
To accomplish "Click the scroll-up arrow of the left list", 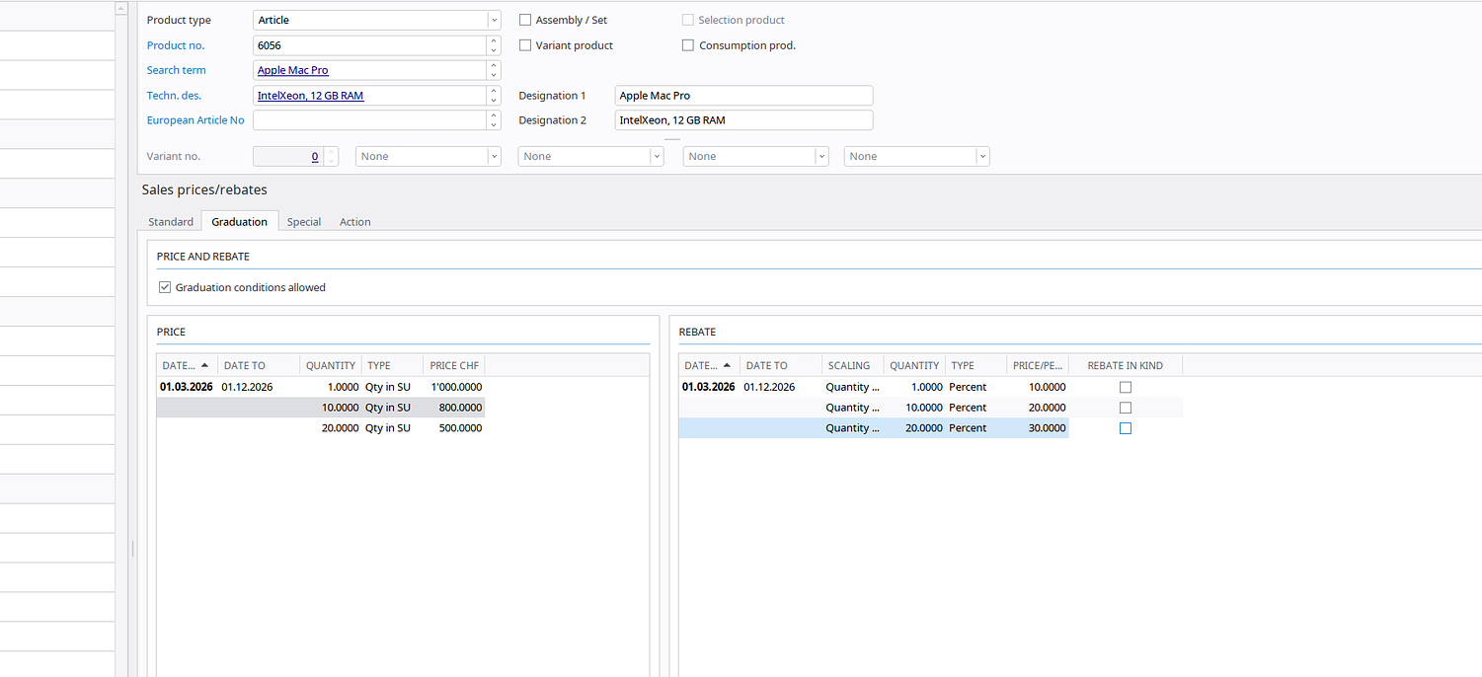I will coord(121,8).
